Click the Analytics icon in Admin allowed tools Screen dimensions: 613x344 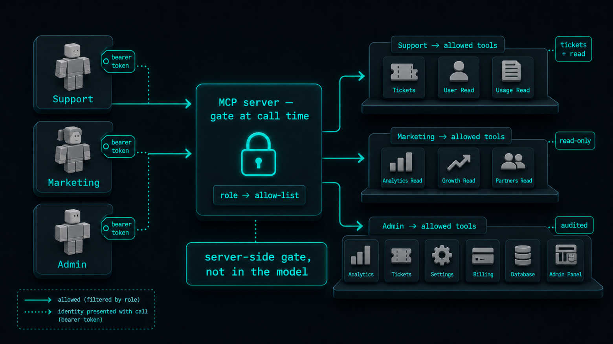361,255
